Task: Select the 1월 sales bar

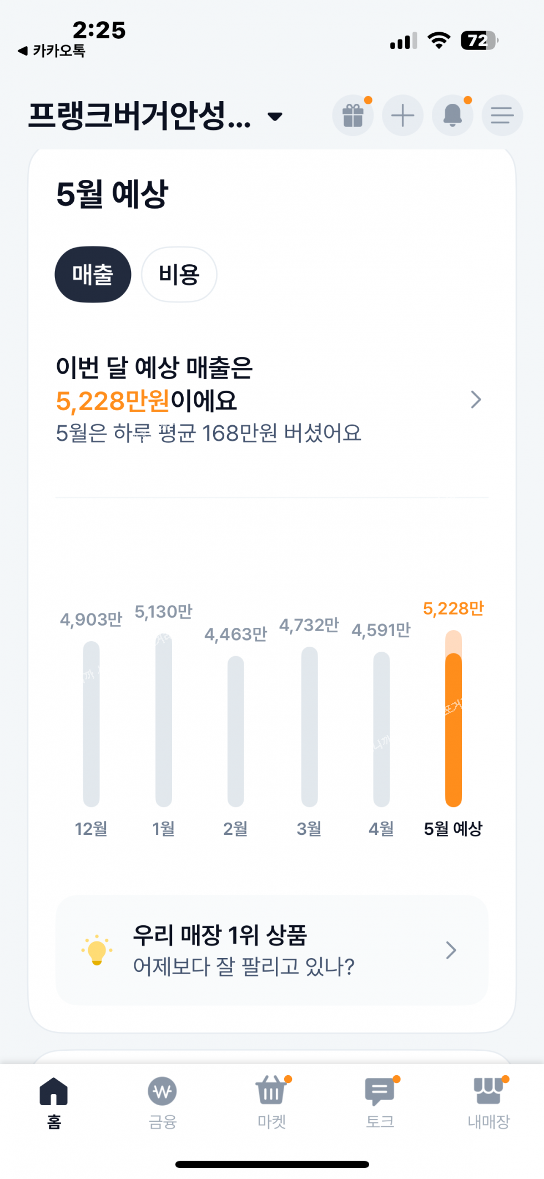Action: pyautogui.click(x=164, y=722)
